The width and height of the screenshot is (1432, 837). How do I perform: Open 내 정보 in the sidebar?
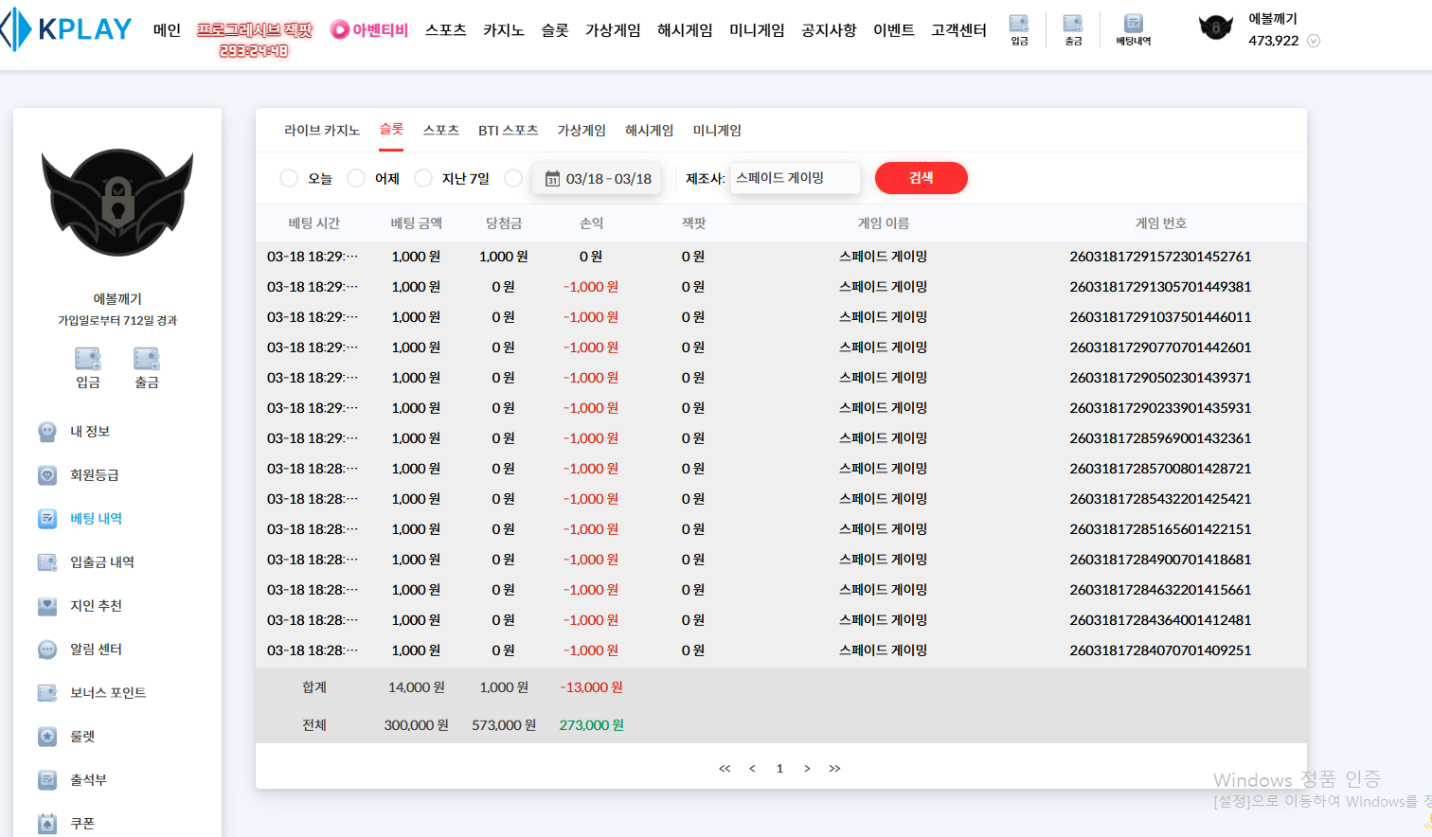click(x=89, y=432)
